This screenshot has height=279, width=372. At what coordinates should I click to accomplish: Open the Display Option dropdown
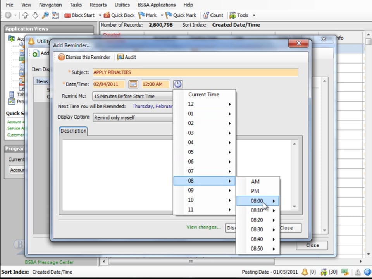click(x=133, y=117)
